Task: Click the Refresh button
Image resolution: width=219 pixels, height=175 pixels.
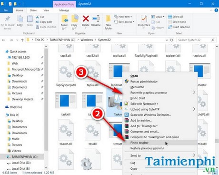Action: 171,40
